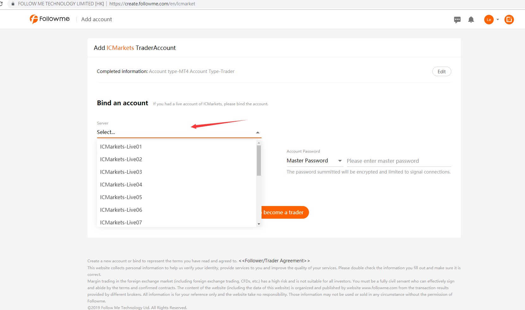The height and width of the screenshot is (310, 525).
Task: Click the Edit button for completed information
Action: [x=442, y=71]
